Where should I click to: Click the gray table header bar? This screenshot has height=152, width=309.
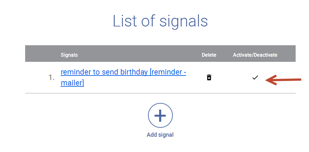160,54
